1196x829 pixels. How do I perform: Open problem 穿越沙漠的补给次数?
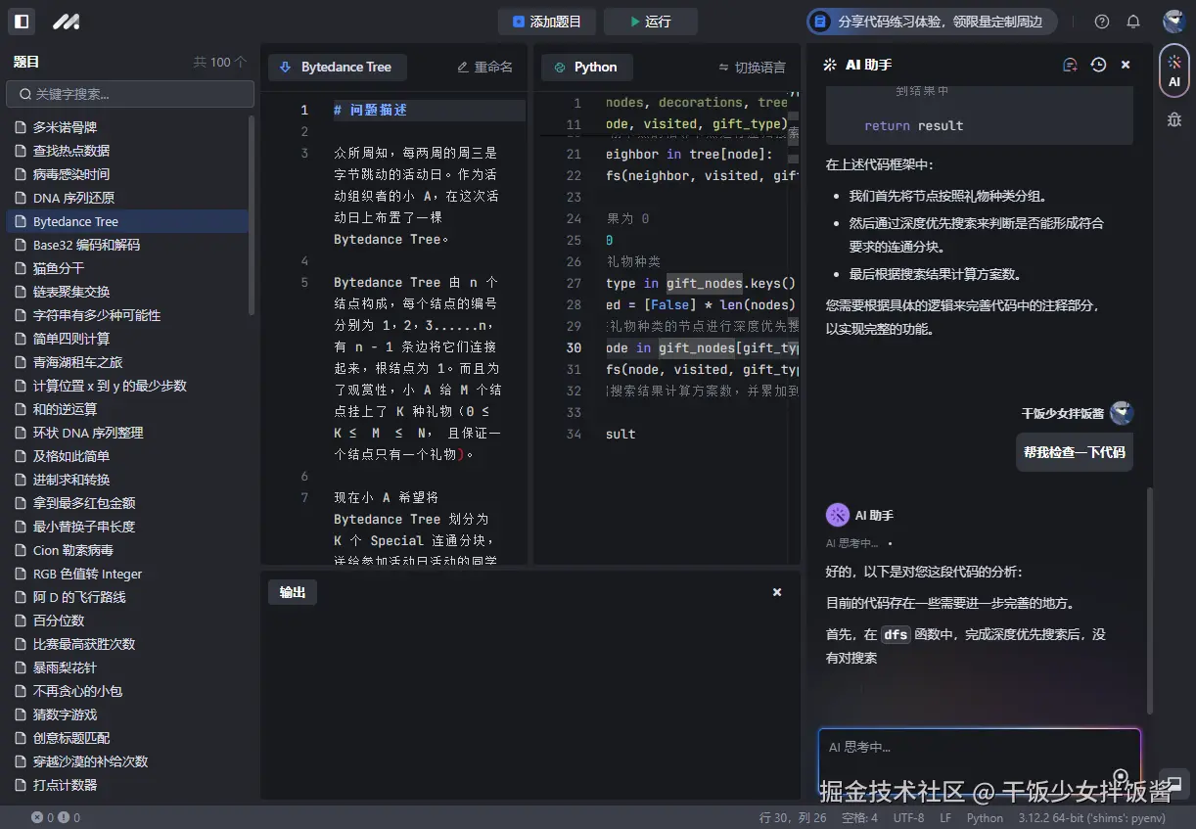pyautogui.click(x=127, y=761)
